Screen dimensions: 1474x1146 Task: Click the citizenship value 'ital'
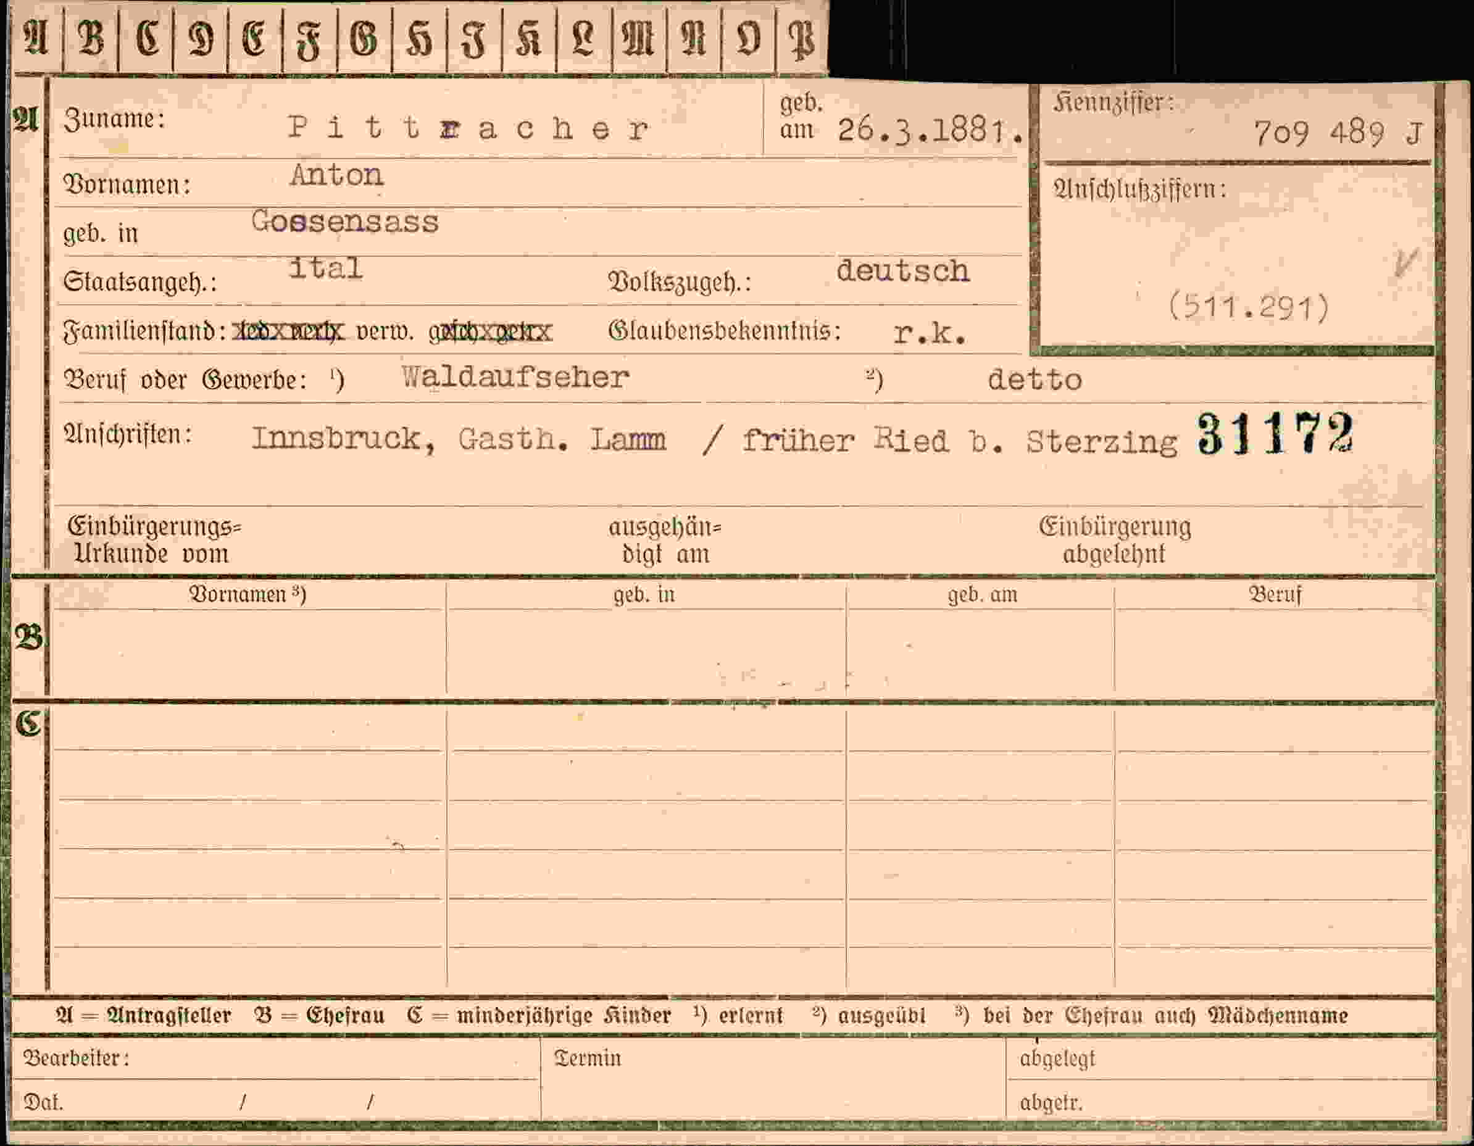(x=325, y=268)
